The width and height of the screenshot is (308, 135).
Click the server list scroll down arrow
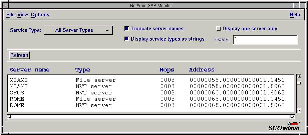(299, 110)
